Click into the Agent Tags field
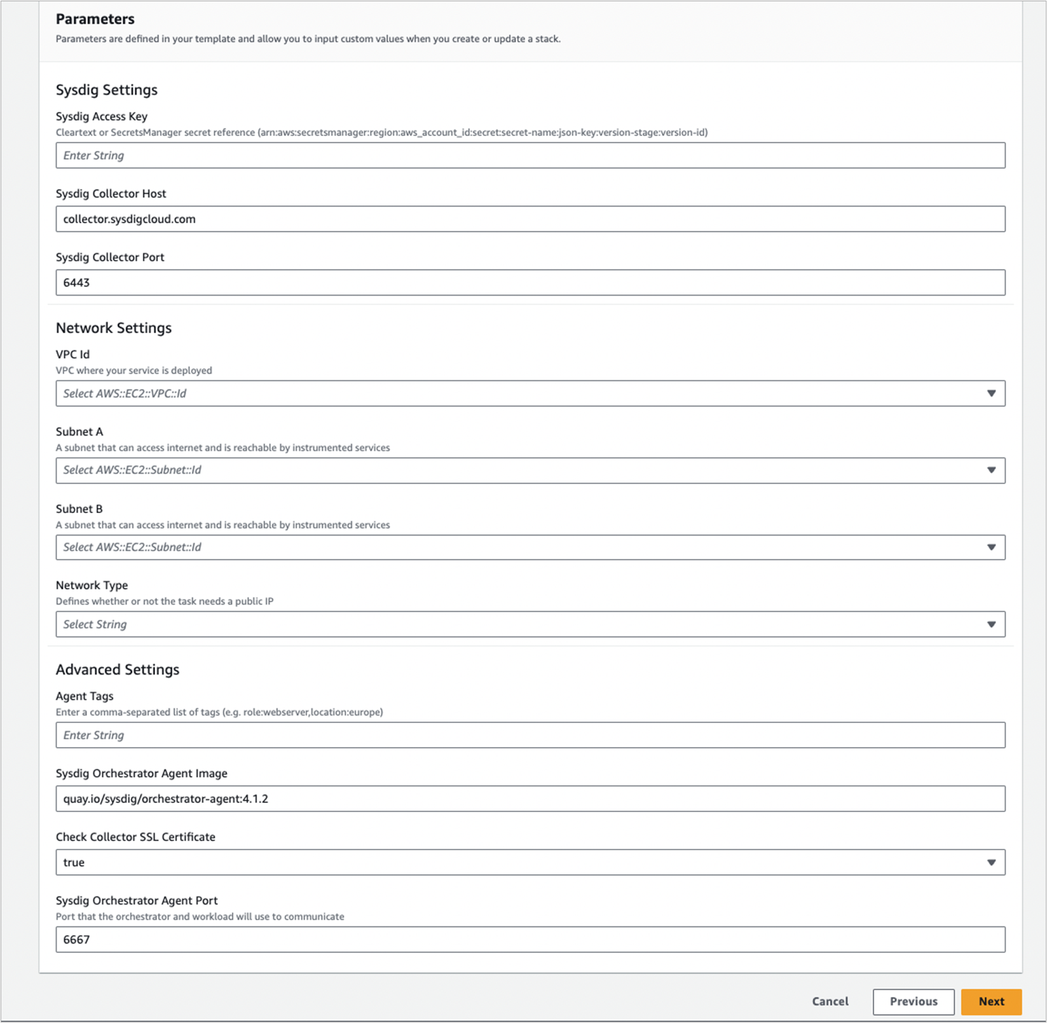1047x1023 pixels. 530,736
